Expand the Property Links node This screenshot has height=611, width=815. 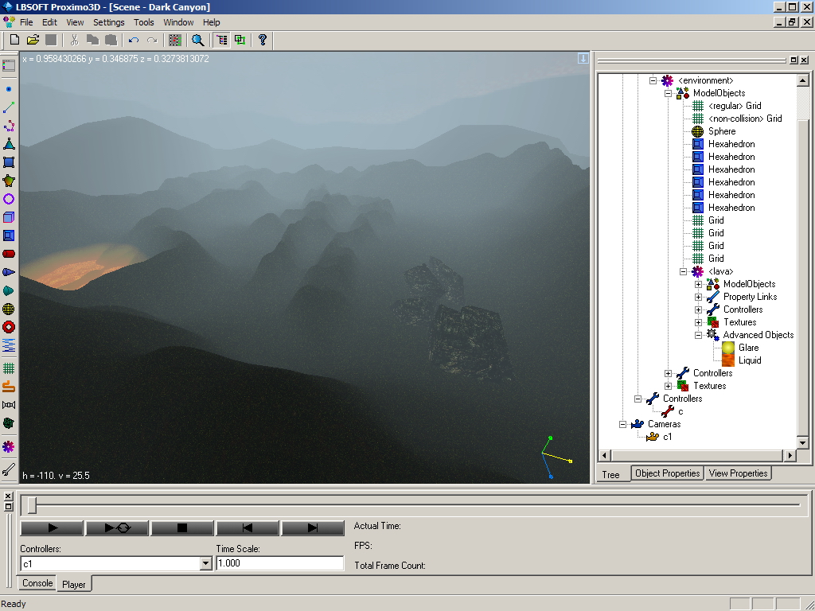pos(698,297)
